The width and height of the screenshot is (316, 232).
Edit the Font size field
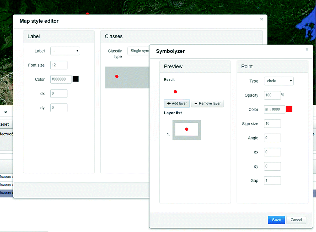click(x=59, y=65)
